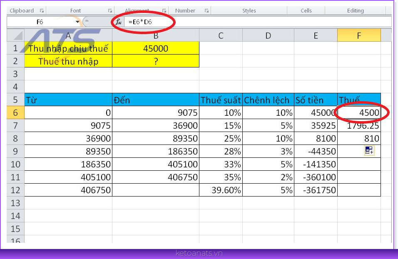398x259 pixels.
Task: Click cell C10 containing 33%
Action: click(221, 164)
